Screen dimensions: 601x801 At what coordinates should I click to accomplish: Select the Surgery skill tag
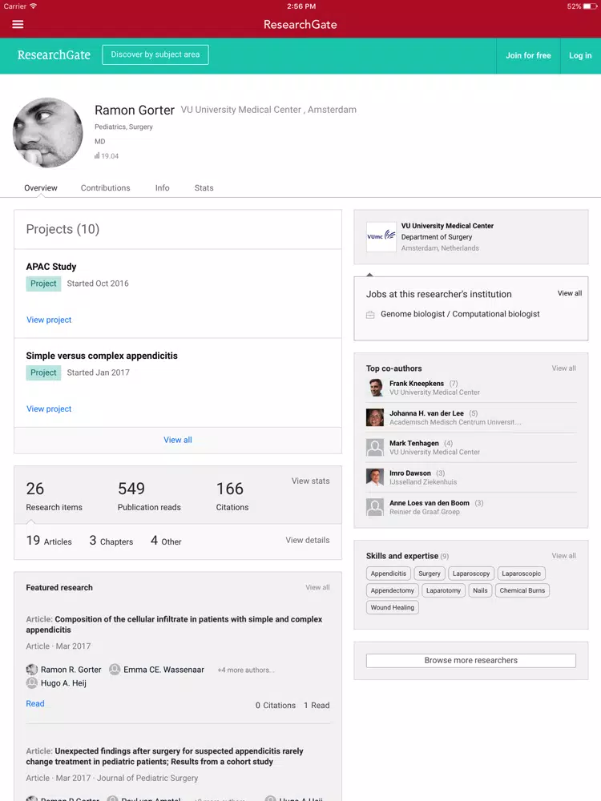430,574
